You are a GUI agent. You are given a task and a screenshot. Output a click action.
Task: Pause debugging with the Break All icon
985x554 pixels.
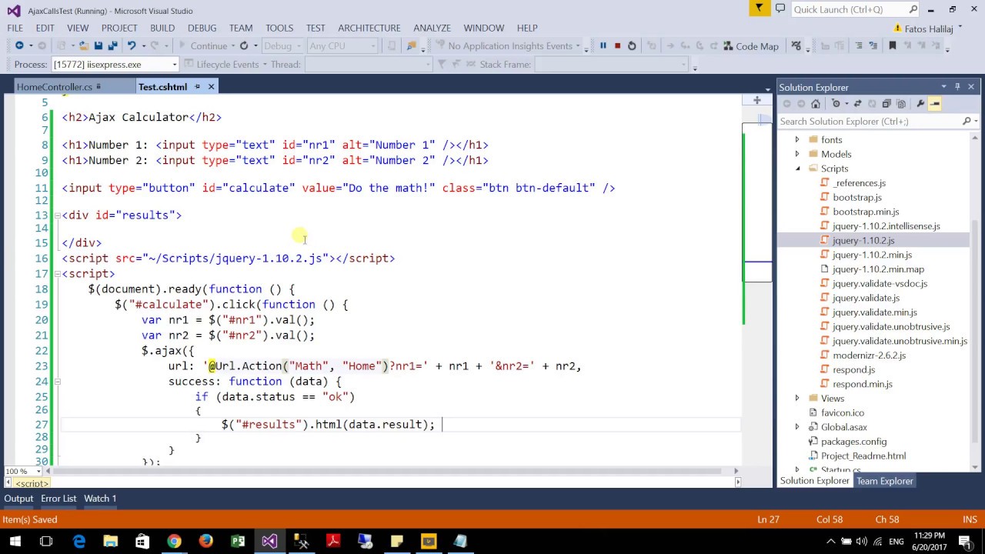pos(603,46)
